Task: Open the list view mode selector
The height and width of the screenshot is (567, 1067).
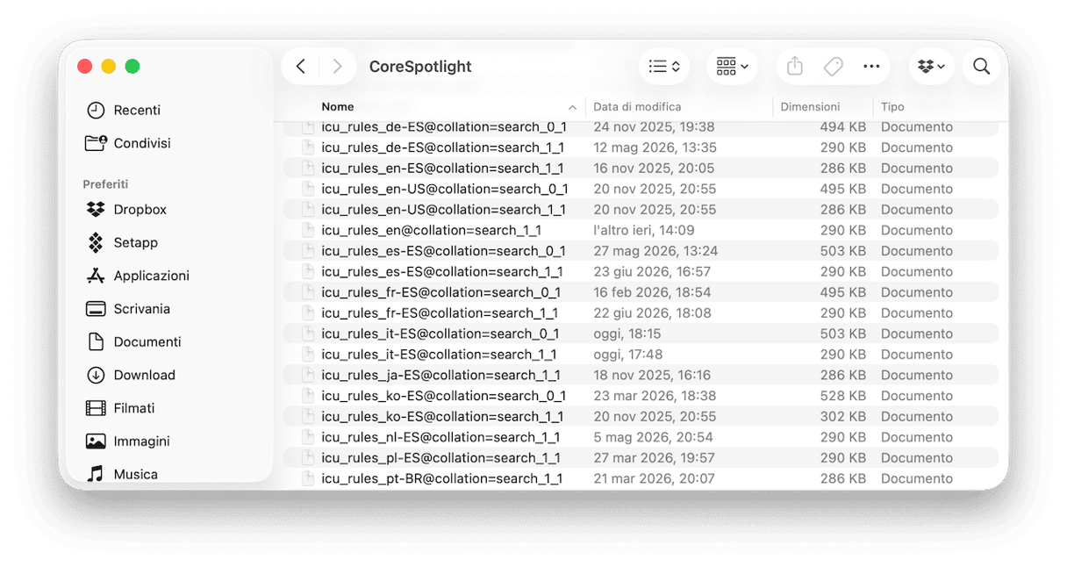Action: click(x=664, y=67)
